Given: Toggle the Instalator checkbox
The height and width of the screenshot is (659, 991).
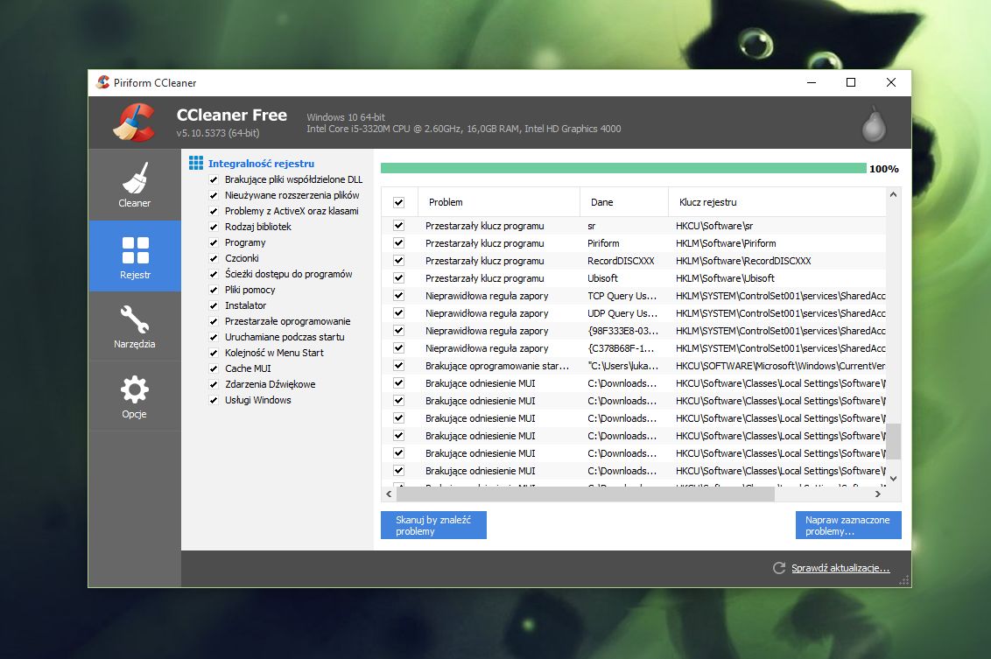Looking at the screenshot, I should [x=214, y=305].
